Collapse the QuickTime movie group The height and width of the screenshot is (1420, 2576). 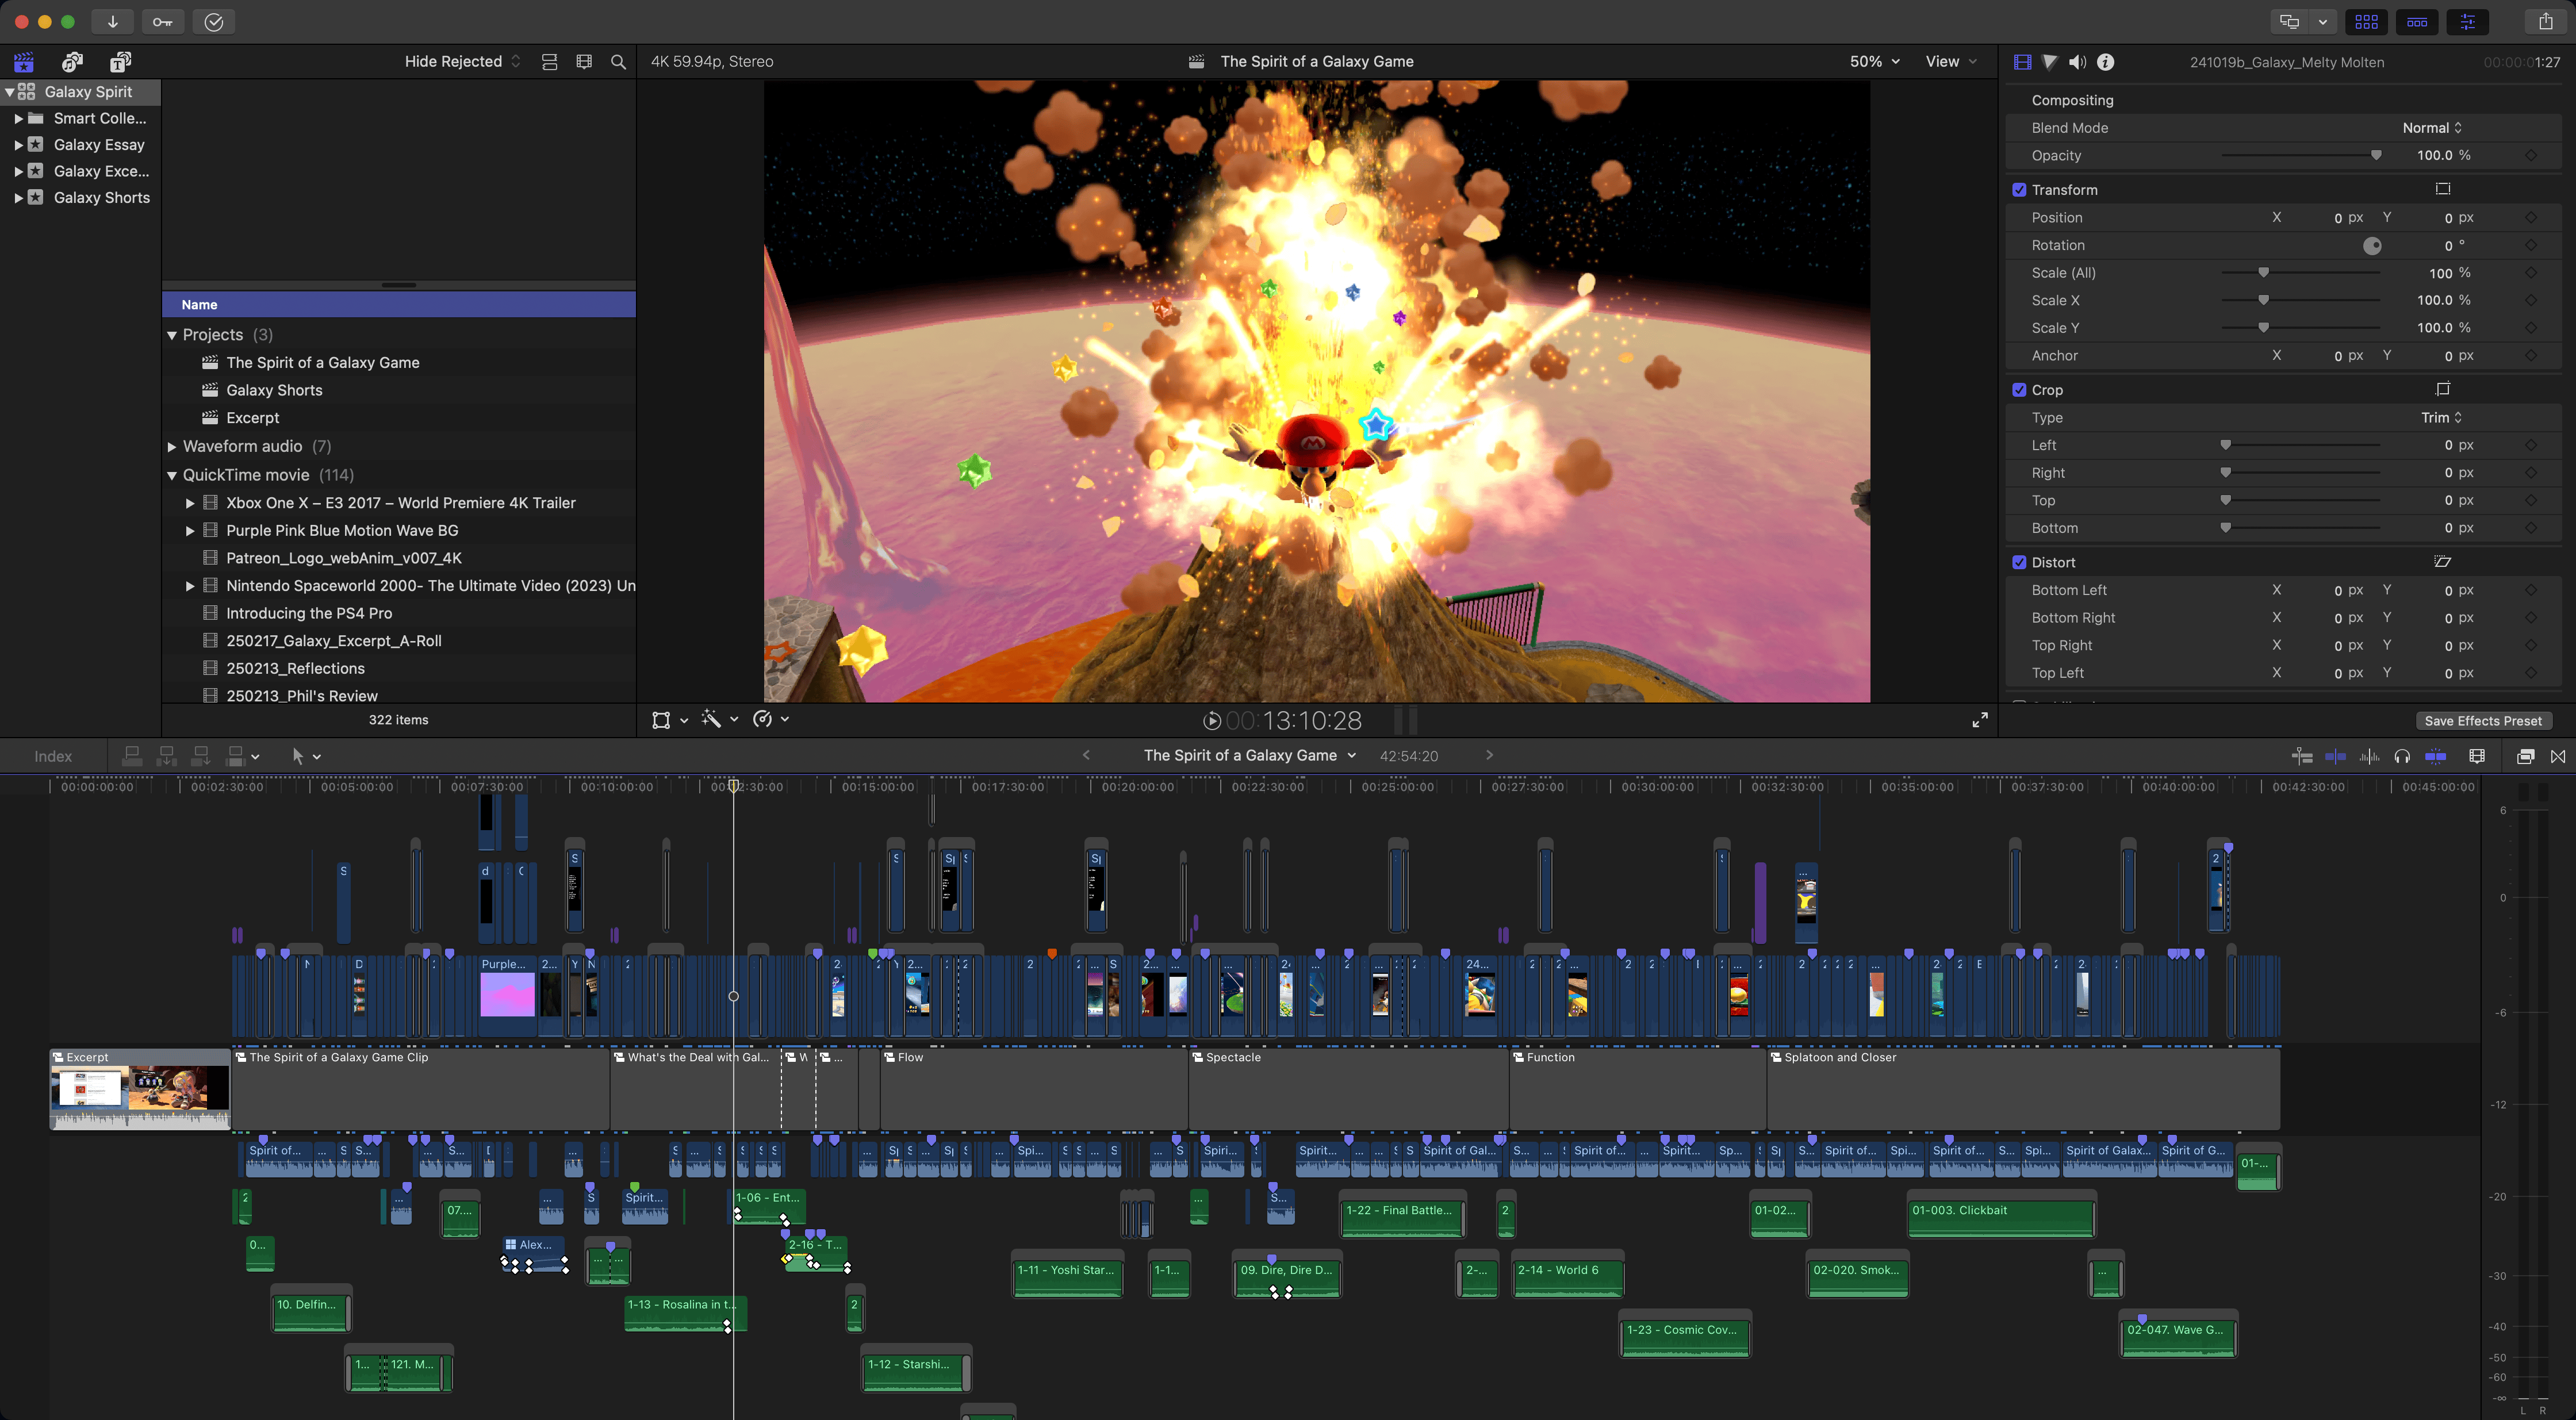tap(171, 475)
